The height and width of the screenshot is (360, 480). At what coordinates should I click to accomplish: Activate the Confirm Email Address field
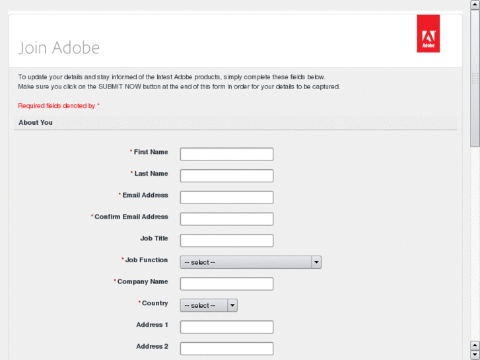(x=226, y=219)
